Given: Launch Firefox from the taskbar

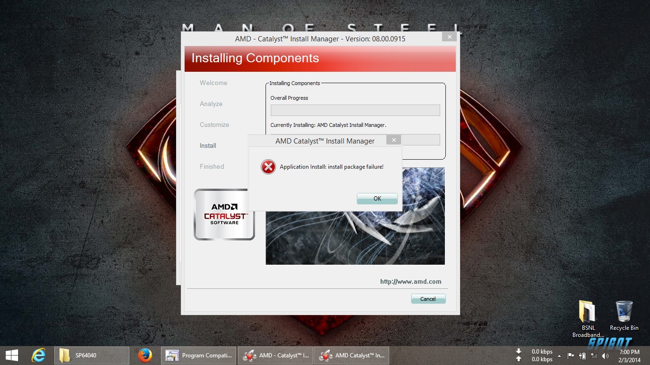Looking at the screenshot, I should 145,355.
